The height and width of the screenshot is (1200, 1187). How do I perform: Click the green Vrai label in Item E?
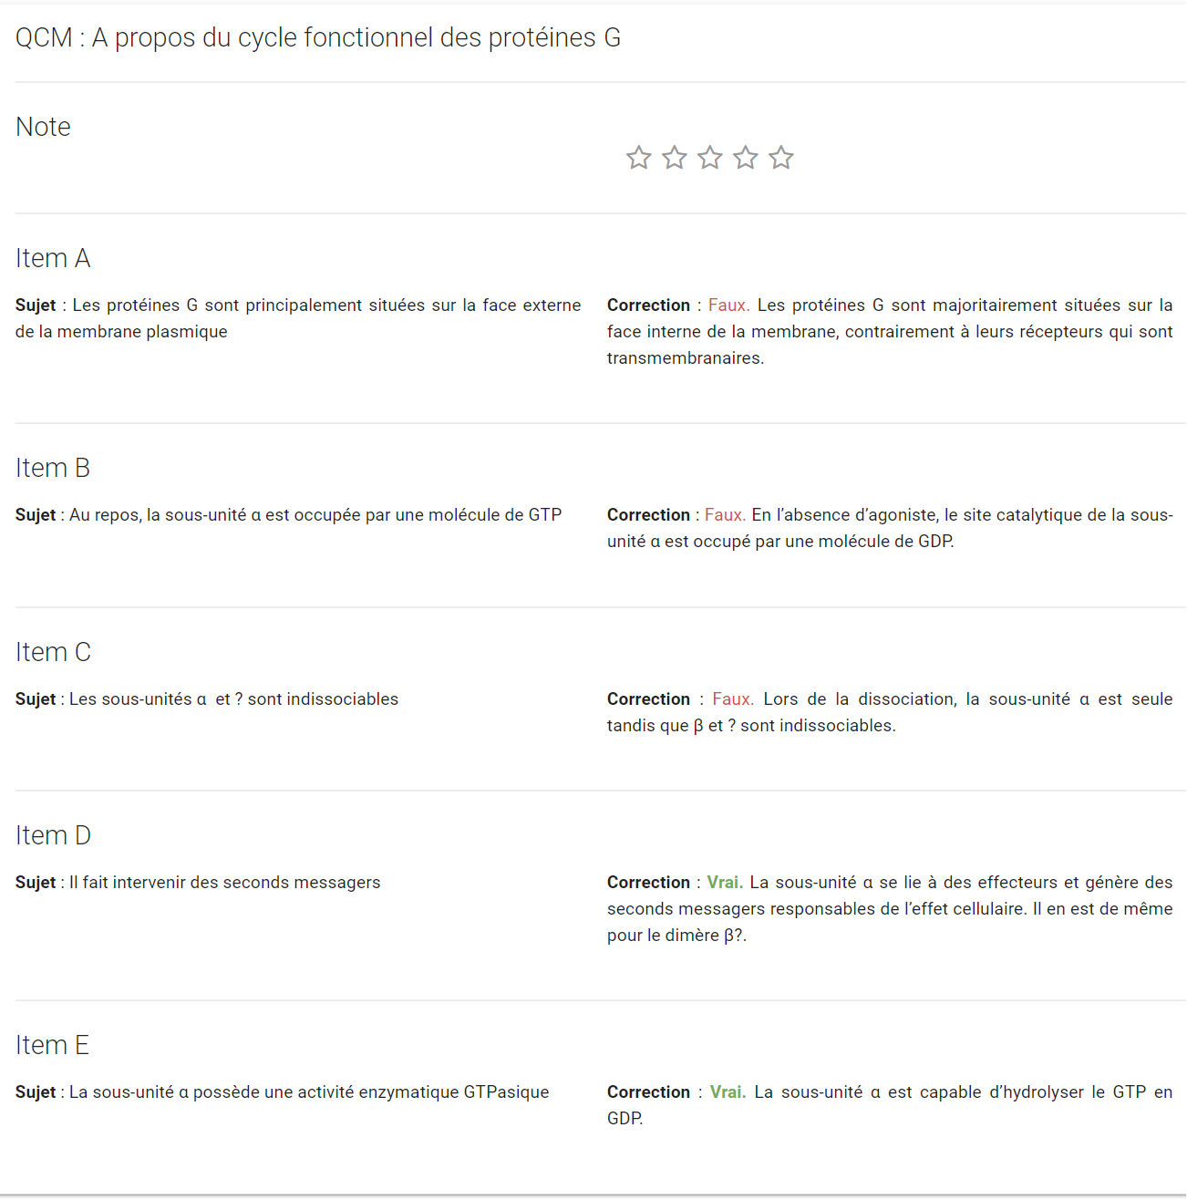(x=728, y=1092)
